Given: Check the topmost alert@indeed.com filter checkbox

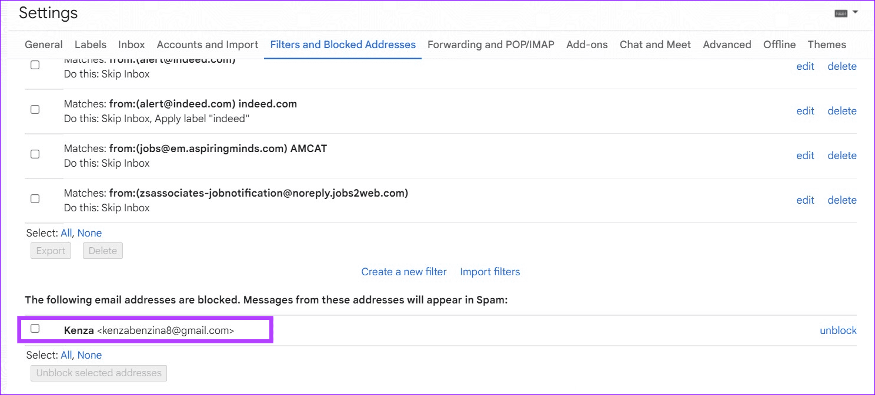Looking at the screenshot, I should [x=35, y=65].
